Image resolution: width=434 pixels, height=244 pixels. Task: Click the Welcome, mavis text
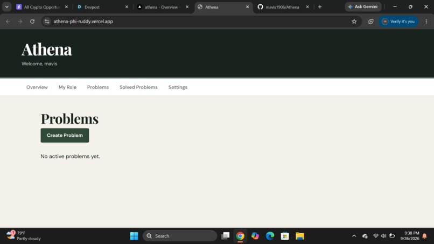[x=39, y=64]
